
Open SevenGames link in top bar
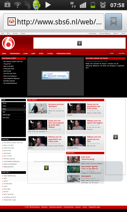pos(93,33)
